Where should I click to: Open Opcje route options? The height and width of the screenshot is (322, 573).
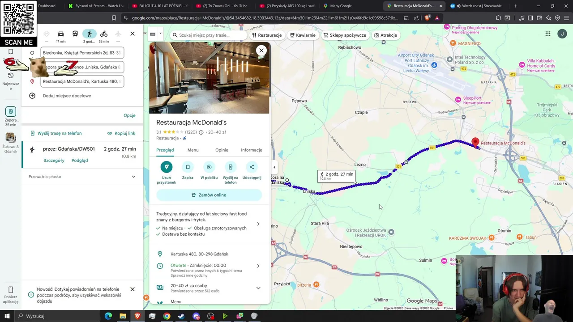[x=129, y=115]
